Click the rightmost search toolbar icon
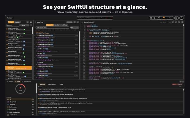The image size is (190, 118). [x=182, y=18]
